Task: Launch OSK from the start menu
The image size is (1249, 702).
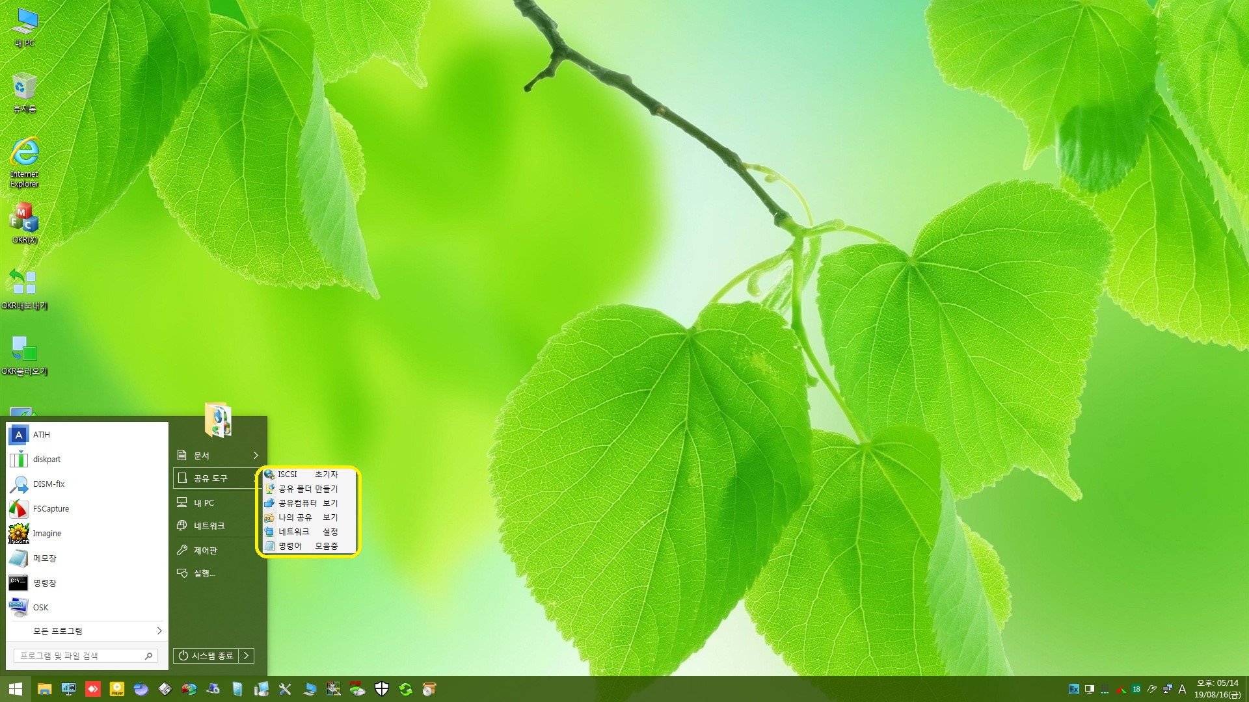Action: click(87, 607)
